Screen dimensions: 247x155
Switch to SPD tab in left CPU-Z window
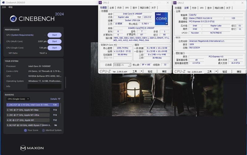127,8
